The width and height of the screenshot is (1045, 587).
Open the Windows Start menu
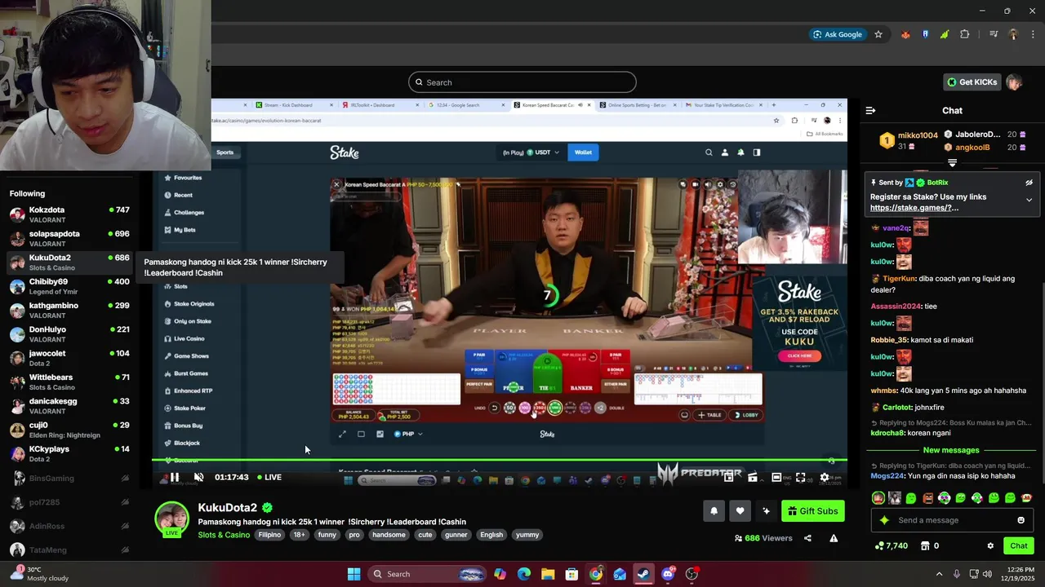[354, 574]
